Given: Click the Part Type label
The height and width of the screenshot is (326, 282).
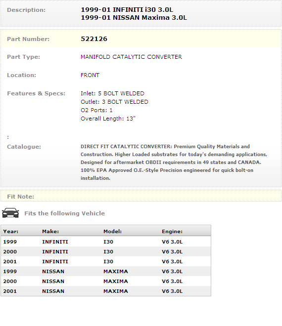Looking at the screenshot, I should tap(24, 57).
